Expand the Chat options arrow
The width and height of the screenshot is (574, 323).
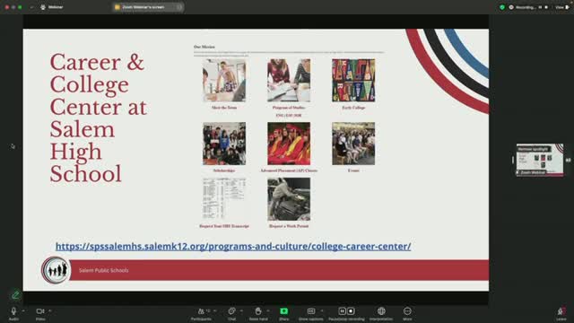241,311
